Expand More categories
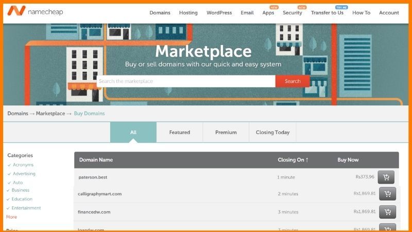 11,217
